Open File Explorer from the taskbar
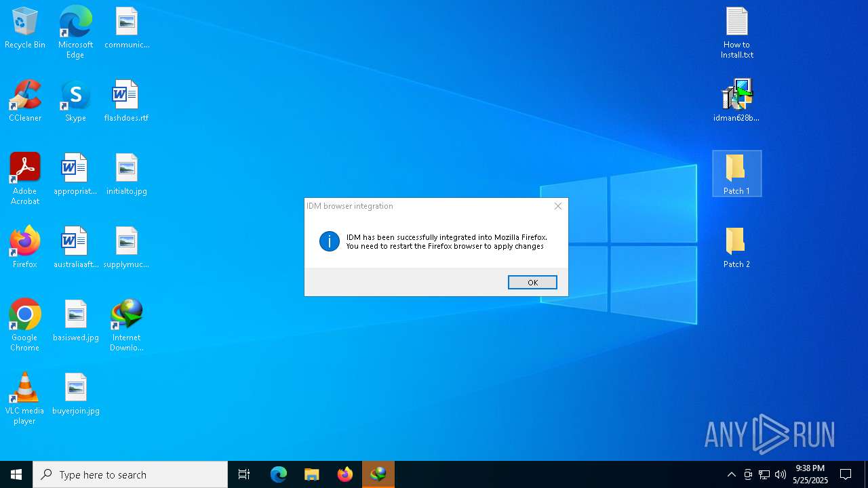This screenshot has width=868, height=488. [312, 474]
